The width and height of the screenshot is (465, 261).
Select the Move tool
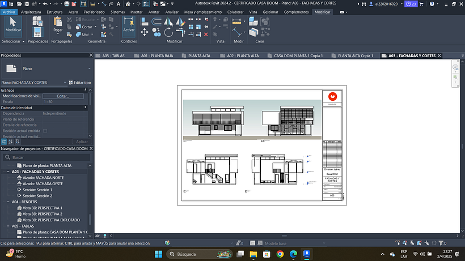(x=145, y=32)
